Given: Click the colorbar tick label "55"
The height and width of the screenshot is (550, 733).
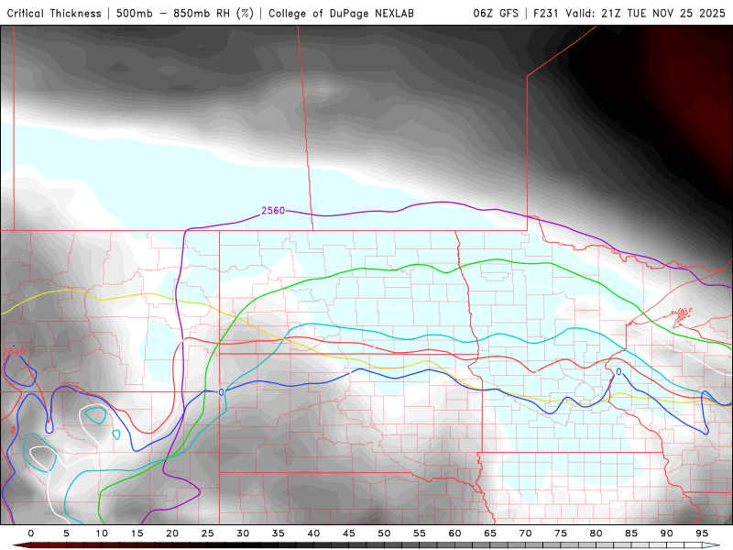Looking at the screenshot, I should 420,533.
